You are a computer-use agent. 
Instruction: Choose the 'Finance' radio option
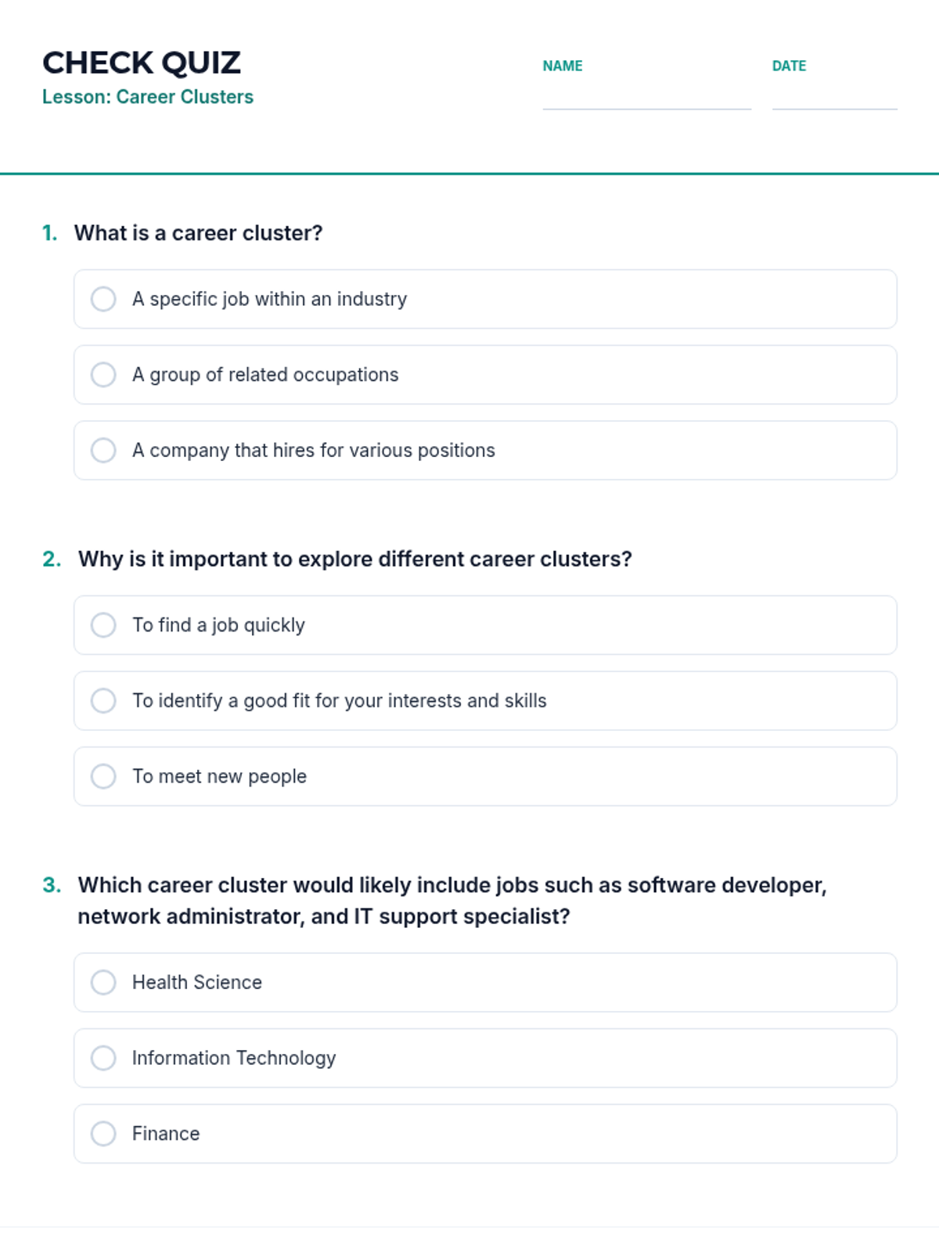(x=103, y=1134)
